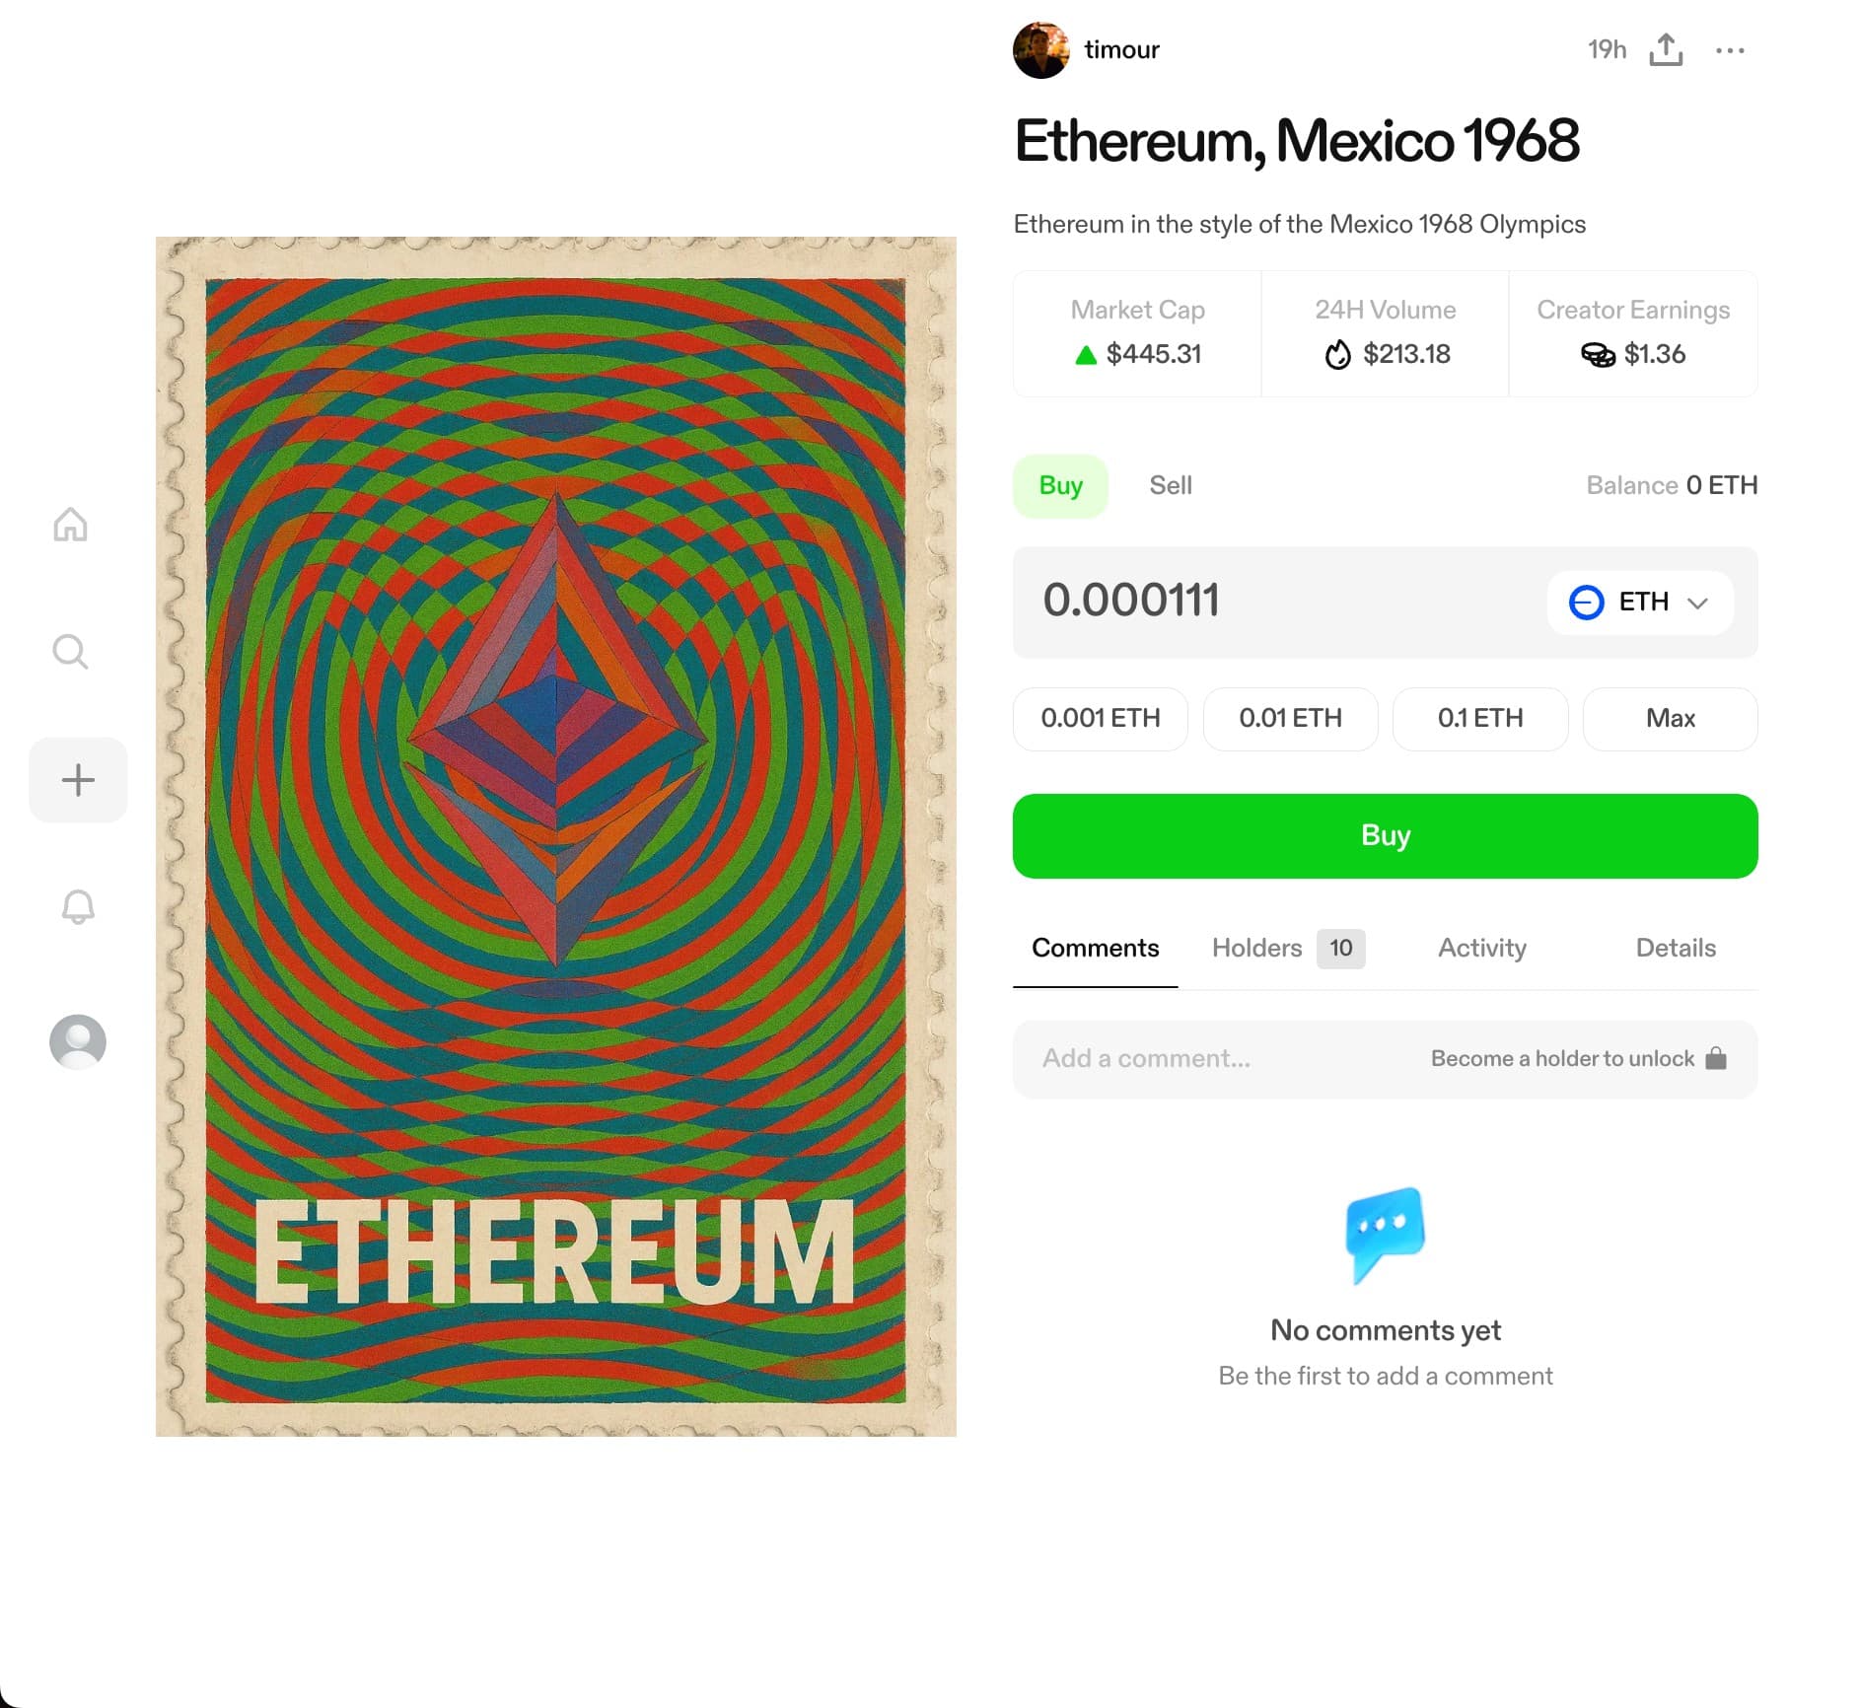Screen dimensions: 1860x1708
Task: Open the notifications bell icon
Action: (x=78, y=906)
